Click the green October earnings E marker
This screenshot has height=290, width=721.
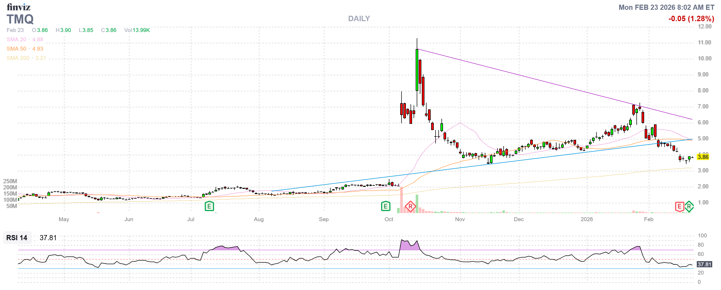coord(386,206)
